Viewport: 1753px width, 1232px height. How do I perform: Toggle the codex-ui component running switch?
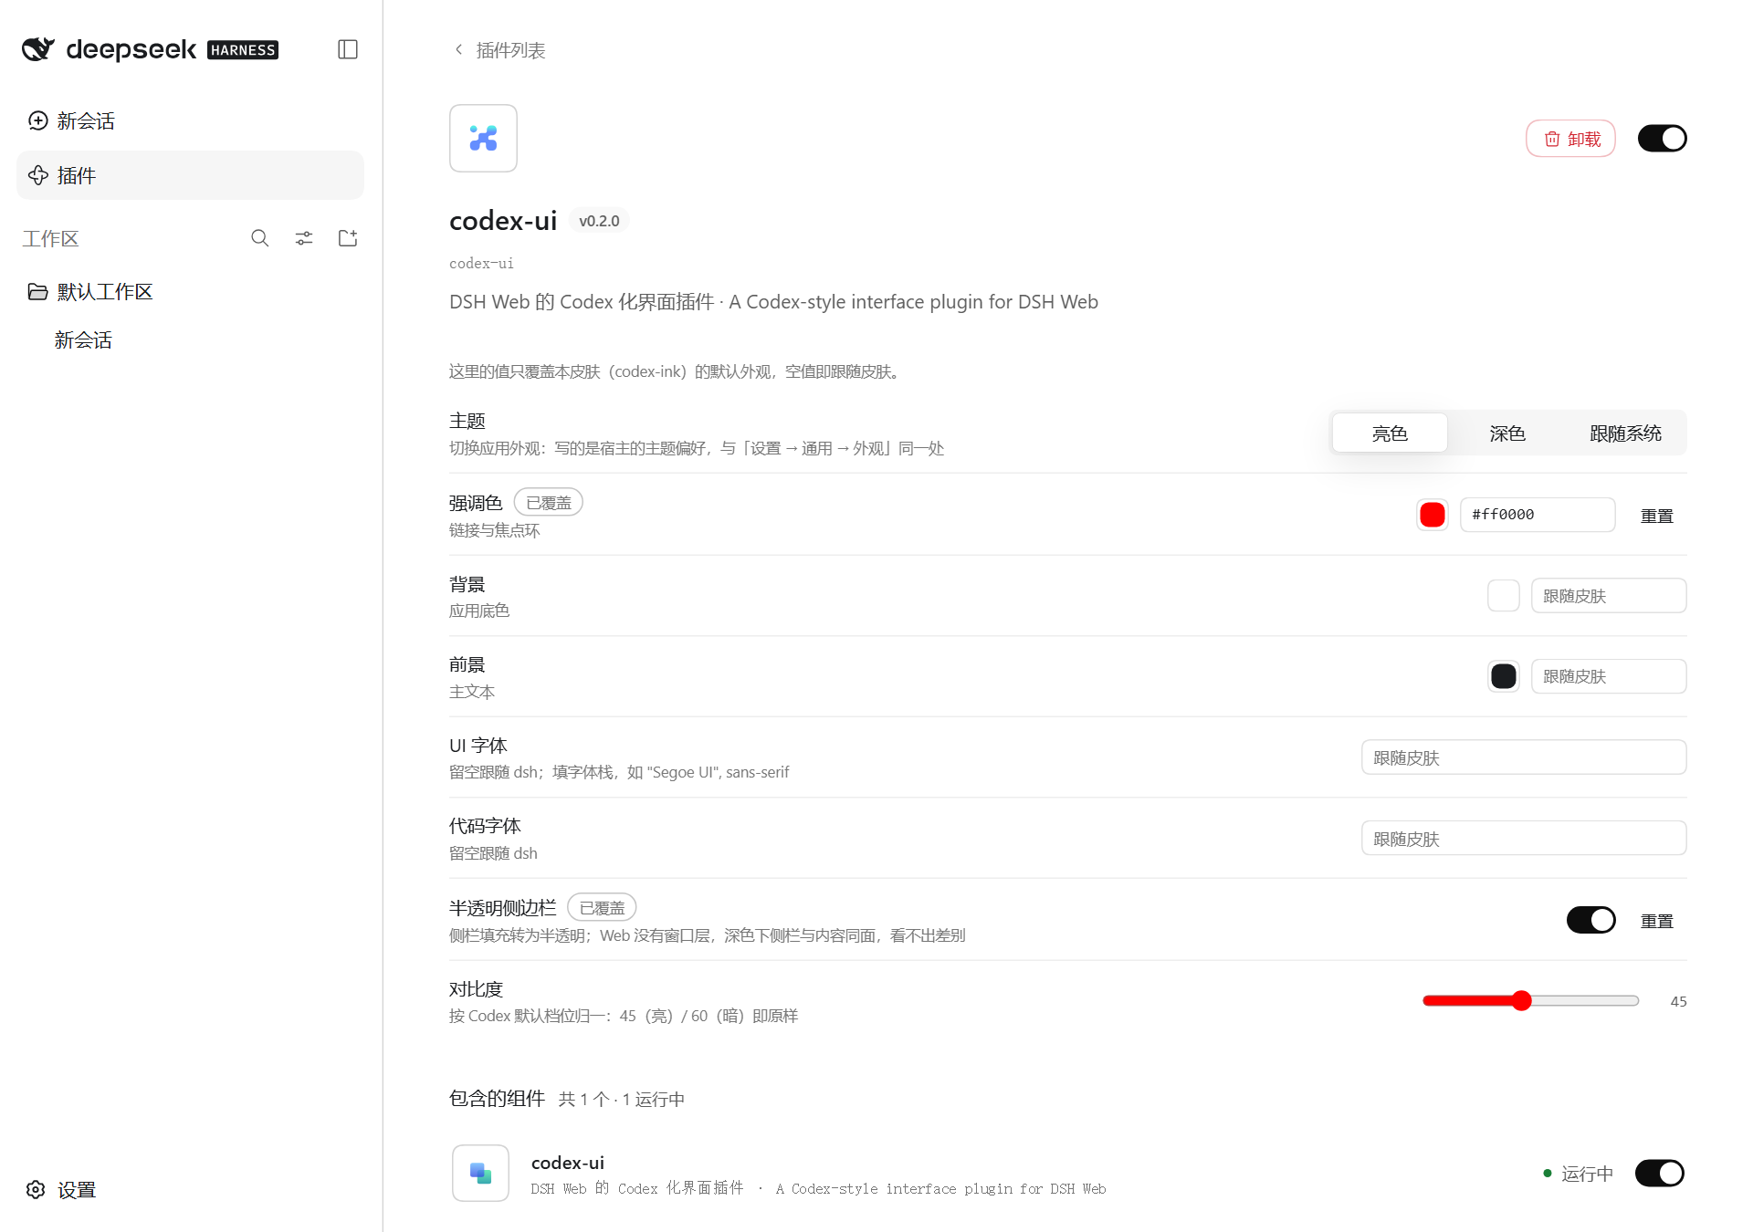[x=1659, y=1173]
